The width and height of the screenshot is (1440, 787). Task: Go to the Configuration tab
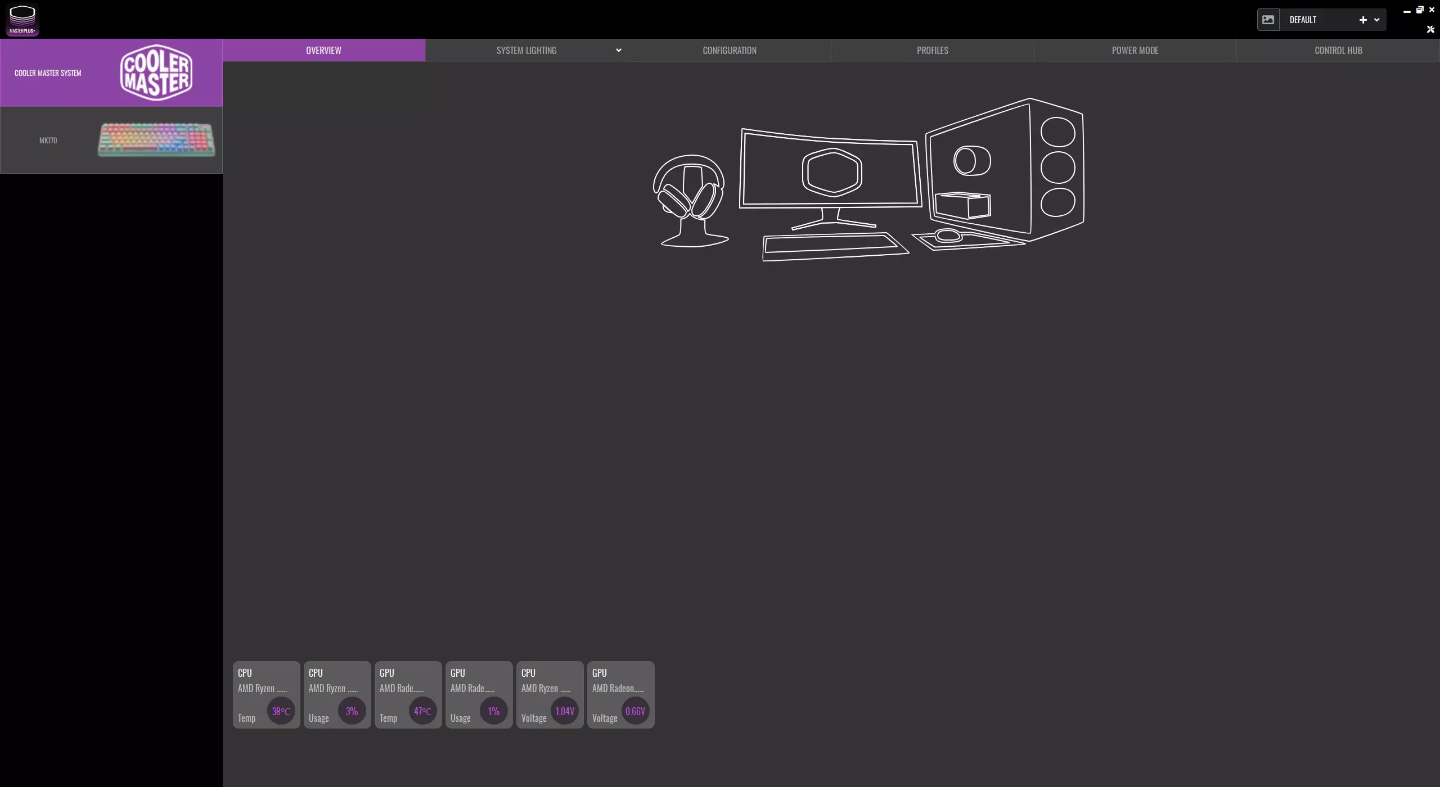730,50
